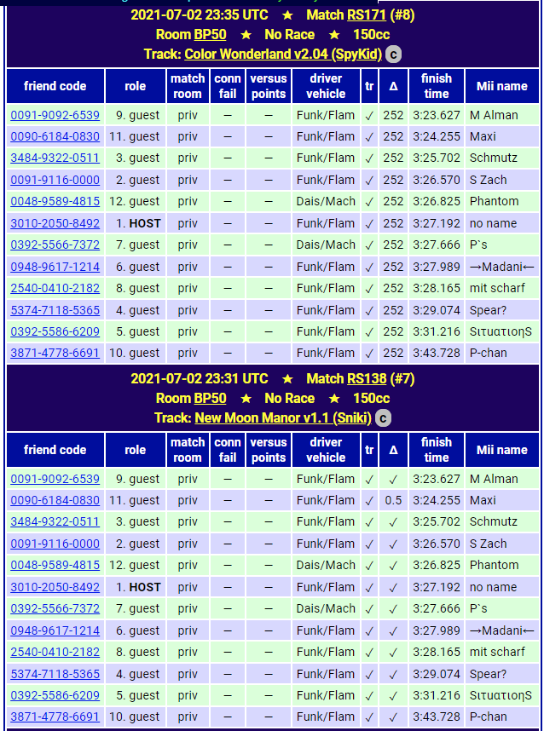Open Phantom's friend code in RS138 table
This screenshot has width=544, height=731.
[x=55, y=565]
